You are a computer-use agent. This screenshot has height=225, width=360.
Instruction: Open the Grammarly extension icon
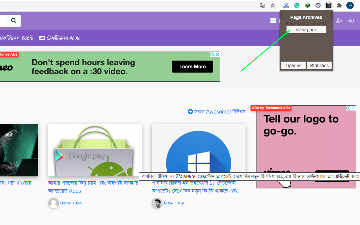pyautogui.click(x=297, y=5)
